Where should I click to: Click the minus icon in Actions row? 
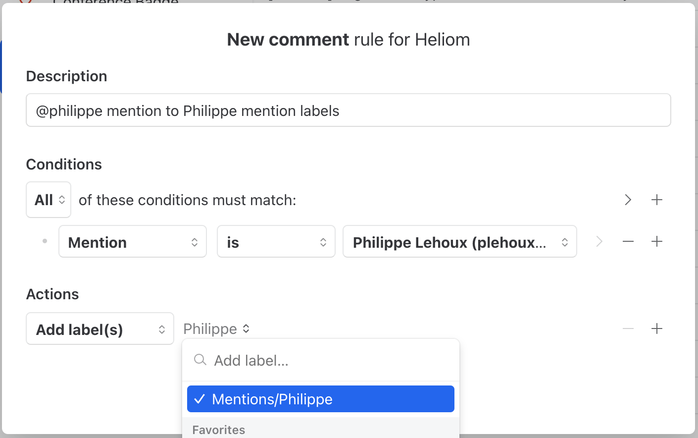click(628, 328)
